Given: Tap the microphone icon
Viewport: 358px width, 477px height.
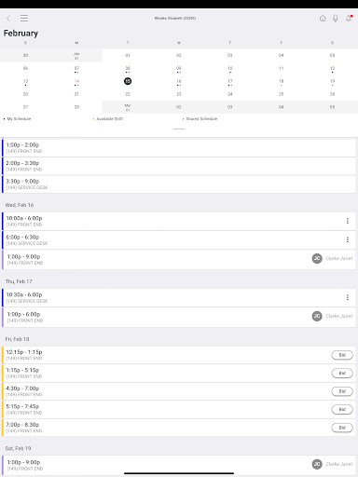Looking at the screenshot, I should pyautogui.click(x=336, y=19).
